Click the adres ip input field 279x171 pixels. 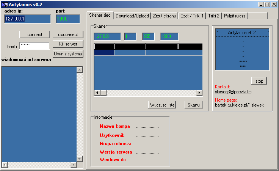coord(28,19)
